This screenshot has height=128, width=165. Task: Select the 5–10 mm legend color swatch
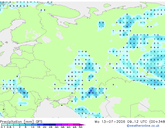click(28, 125)
